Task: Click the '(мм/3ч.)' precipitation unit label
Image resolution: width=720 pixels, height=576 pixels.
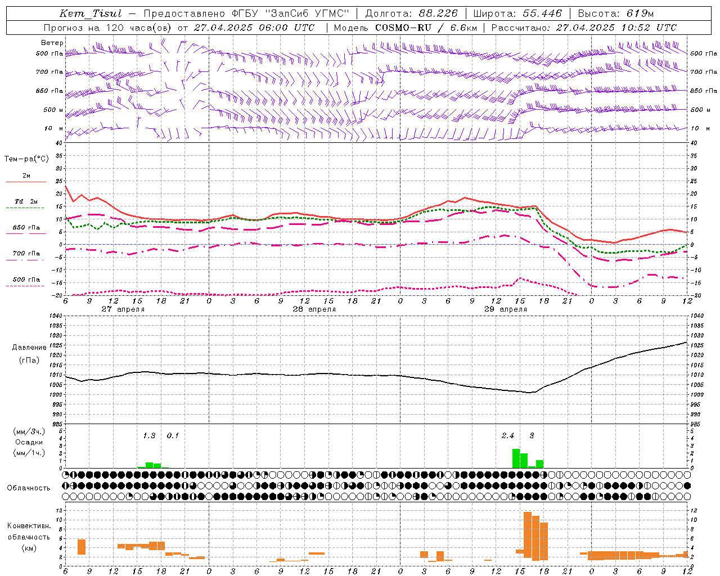Action: [x=29, y=431]
